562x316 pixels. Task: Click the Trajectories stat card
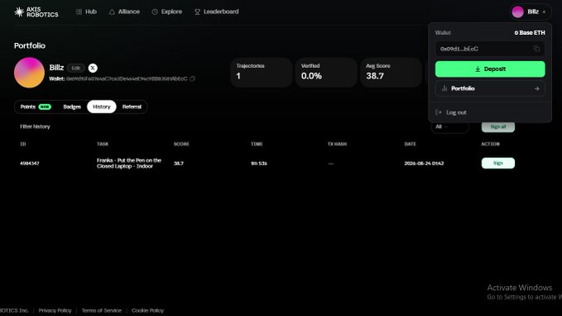(262, 73)
